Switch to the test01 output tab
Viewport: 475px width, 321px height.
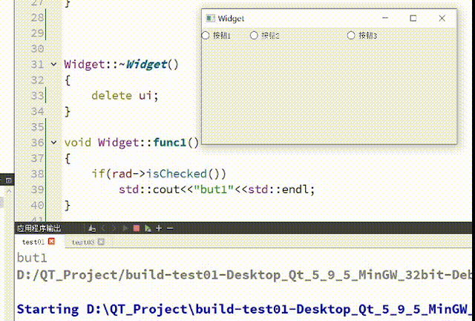(33, 241)
